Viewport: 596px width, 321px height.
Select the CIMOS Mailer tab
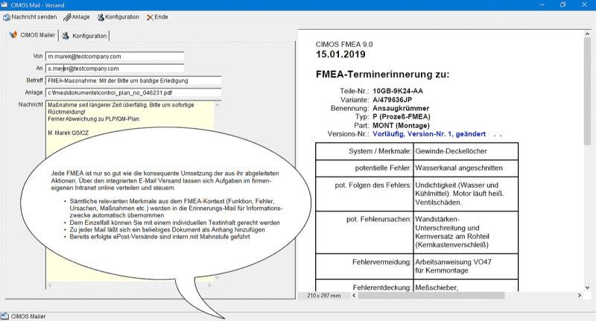[x=37, y=35]
